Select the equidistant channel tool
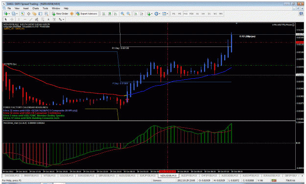Screen dimensions: 306x184 [x=37, y=19]
